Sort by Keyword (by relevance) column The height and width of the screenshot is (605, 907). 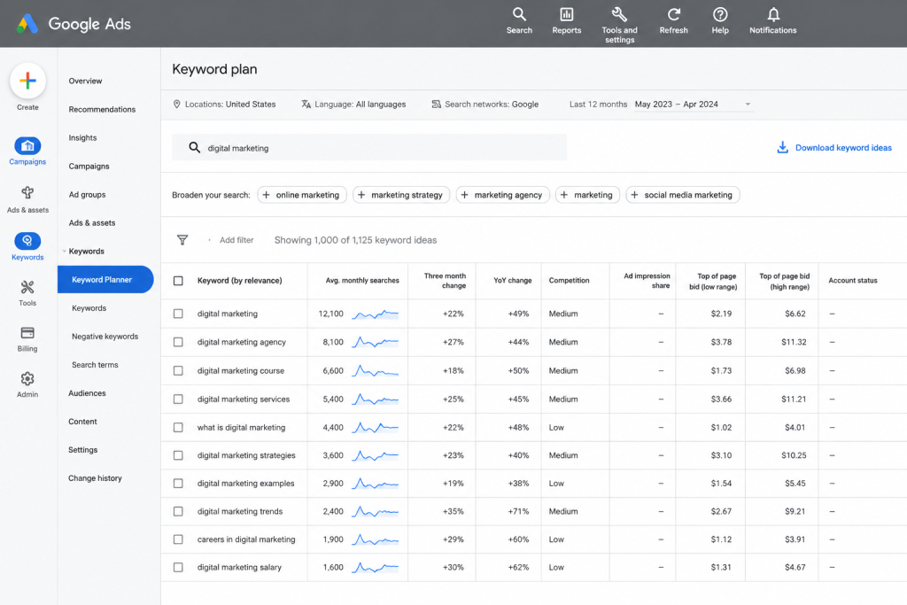point(239,281)
